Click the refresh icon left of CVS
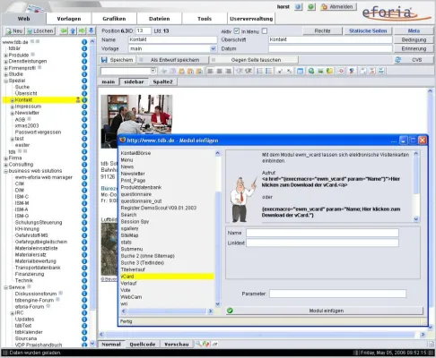This screenshot has height=358, width=436. 397,60
